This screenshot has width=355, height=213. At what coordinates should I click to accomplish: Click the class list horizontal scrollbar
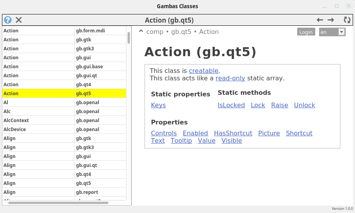pos(58,203)
